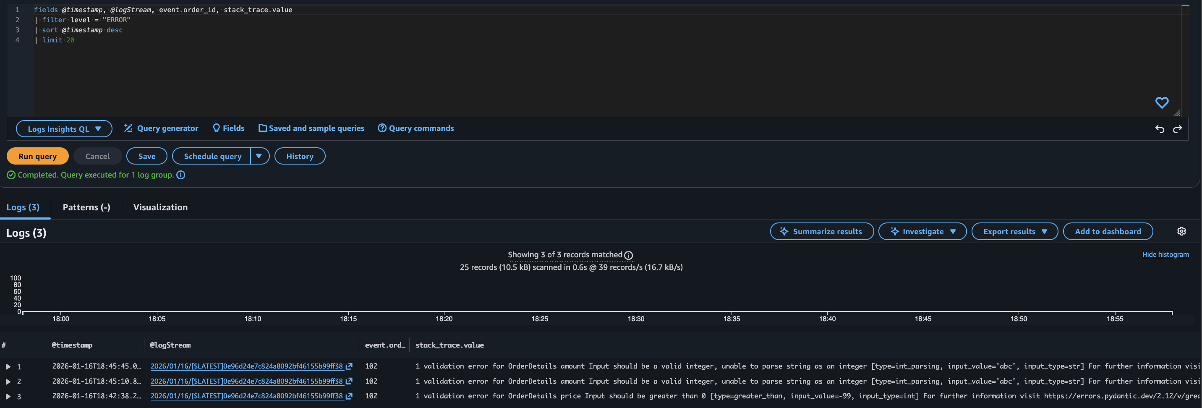Switch to the Visualization tab
This screenshot has height=408, width=1202.
click(x=159, y=207)
